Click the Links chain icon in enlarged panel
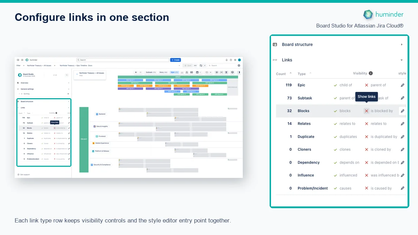The image size is (418, 235). pos(275,60)
